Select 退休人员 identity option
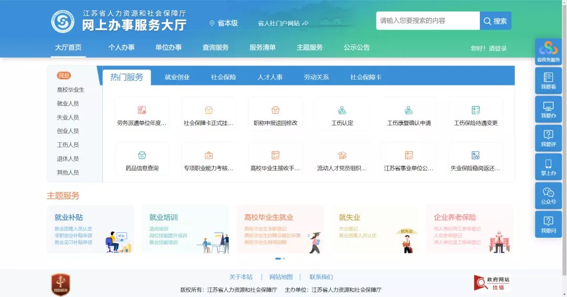Viewport: 567px width, 297px height. [x=68, y=158]
